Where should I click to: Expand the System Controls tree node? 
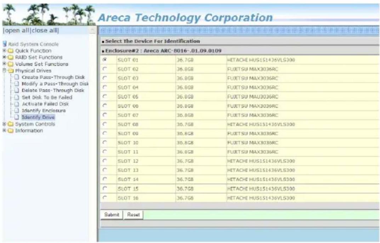tap(4, 124)
